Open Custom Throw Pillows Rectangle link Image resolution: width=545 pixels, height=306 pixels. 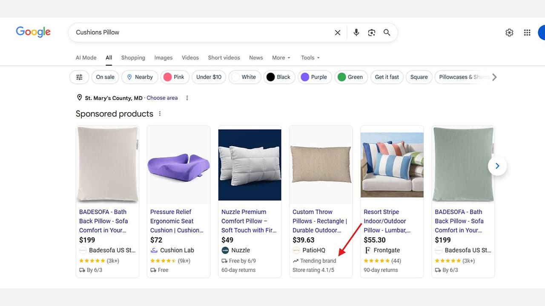[x=320, y=221]
